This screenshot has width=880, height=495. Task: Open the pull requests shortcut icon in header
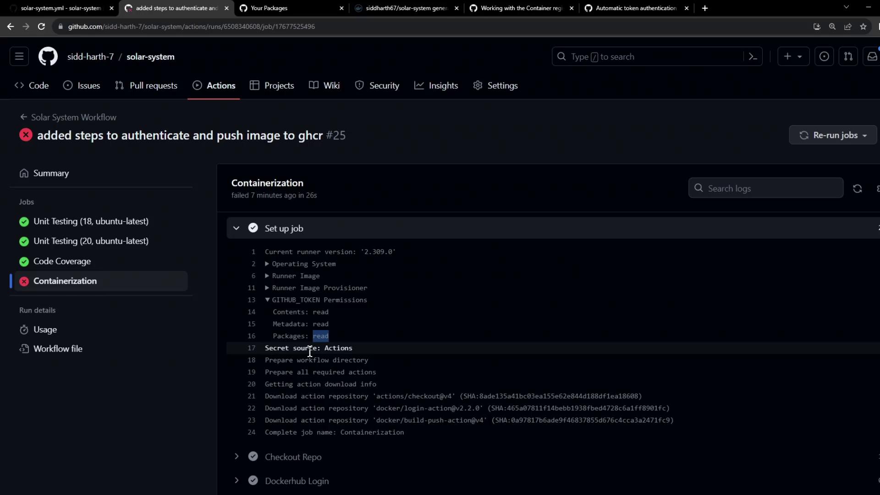(848, 56)
